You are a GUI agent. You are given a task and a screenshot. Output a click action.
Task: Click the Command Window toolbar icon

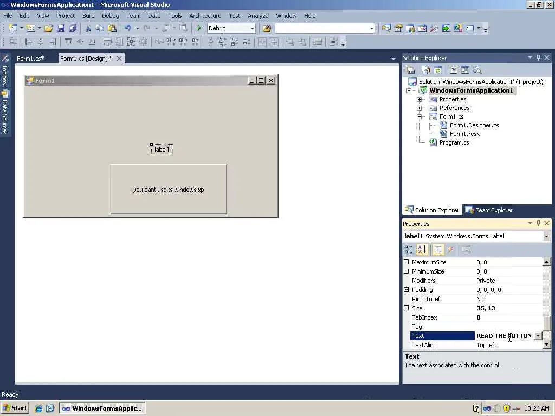[x=470, y=28]
